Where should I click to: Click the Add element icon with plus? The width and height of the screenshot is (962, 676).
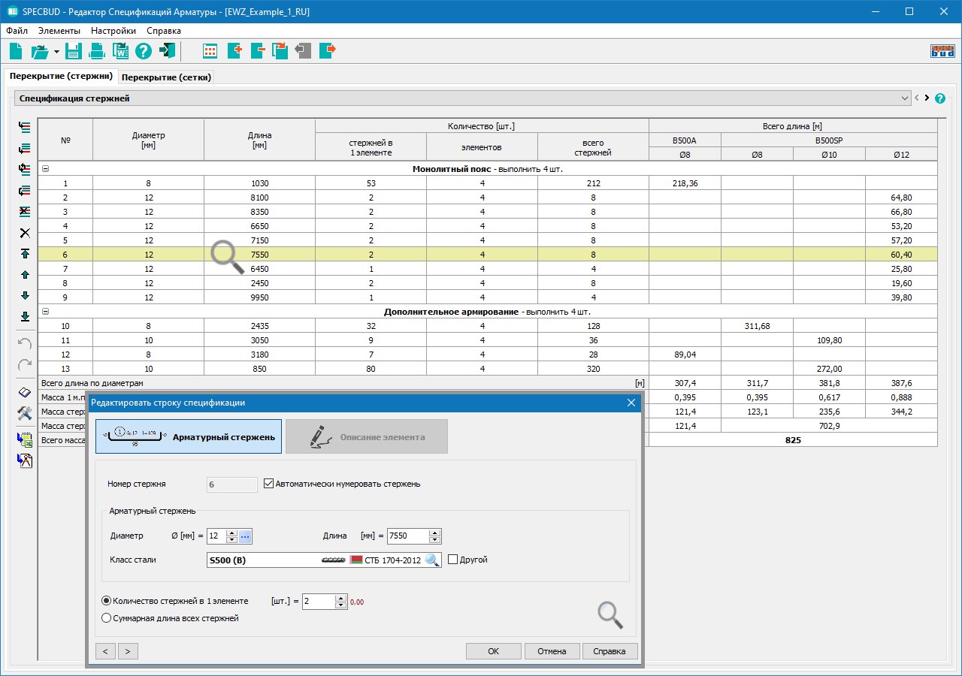pyautogui.click(x=234, y=51)
